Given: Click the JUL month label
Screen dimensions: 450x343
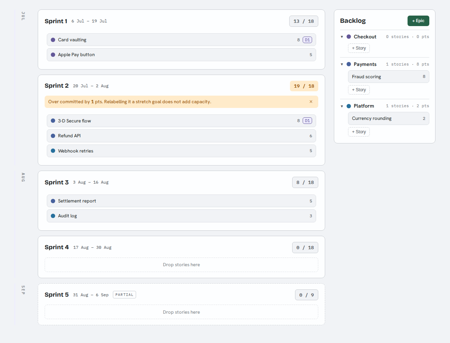Looking at the screenshot, I should (23, 16).
